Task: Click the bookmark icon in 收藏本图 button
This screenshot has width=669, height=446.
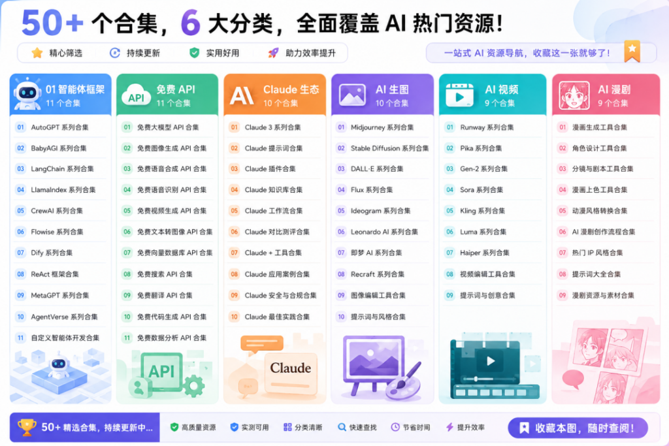Action: point(525,428)
